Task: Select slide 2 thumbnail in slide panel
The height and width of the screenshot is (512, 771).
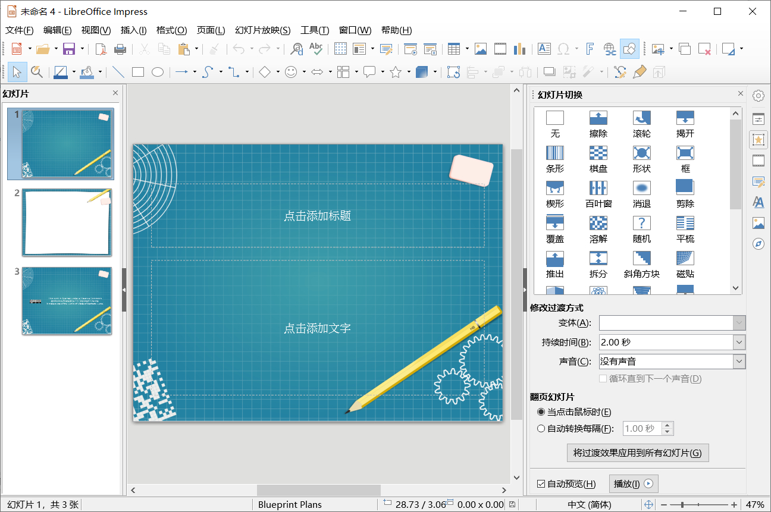Action: 67,222
